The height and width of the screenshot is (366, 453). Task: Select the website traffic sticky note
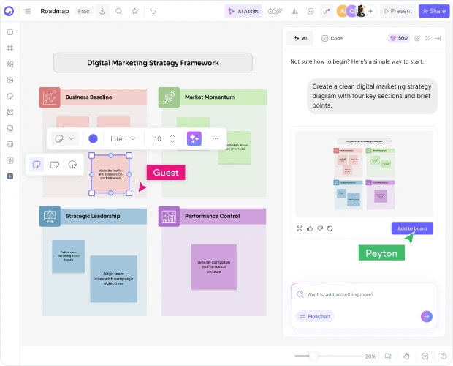[110, 174]
